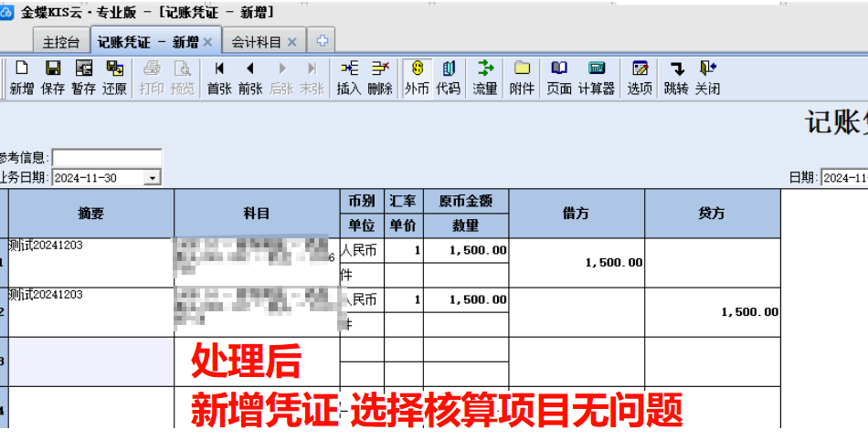Click the 原币金额 column header
Image resolution: width=868 pixels, height=440 pixels.
coord(466,201)
